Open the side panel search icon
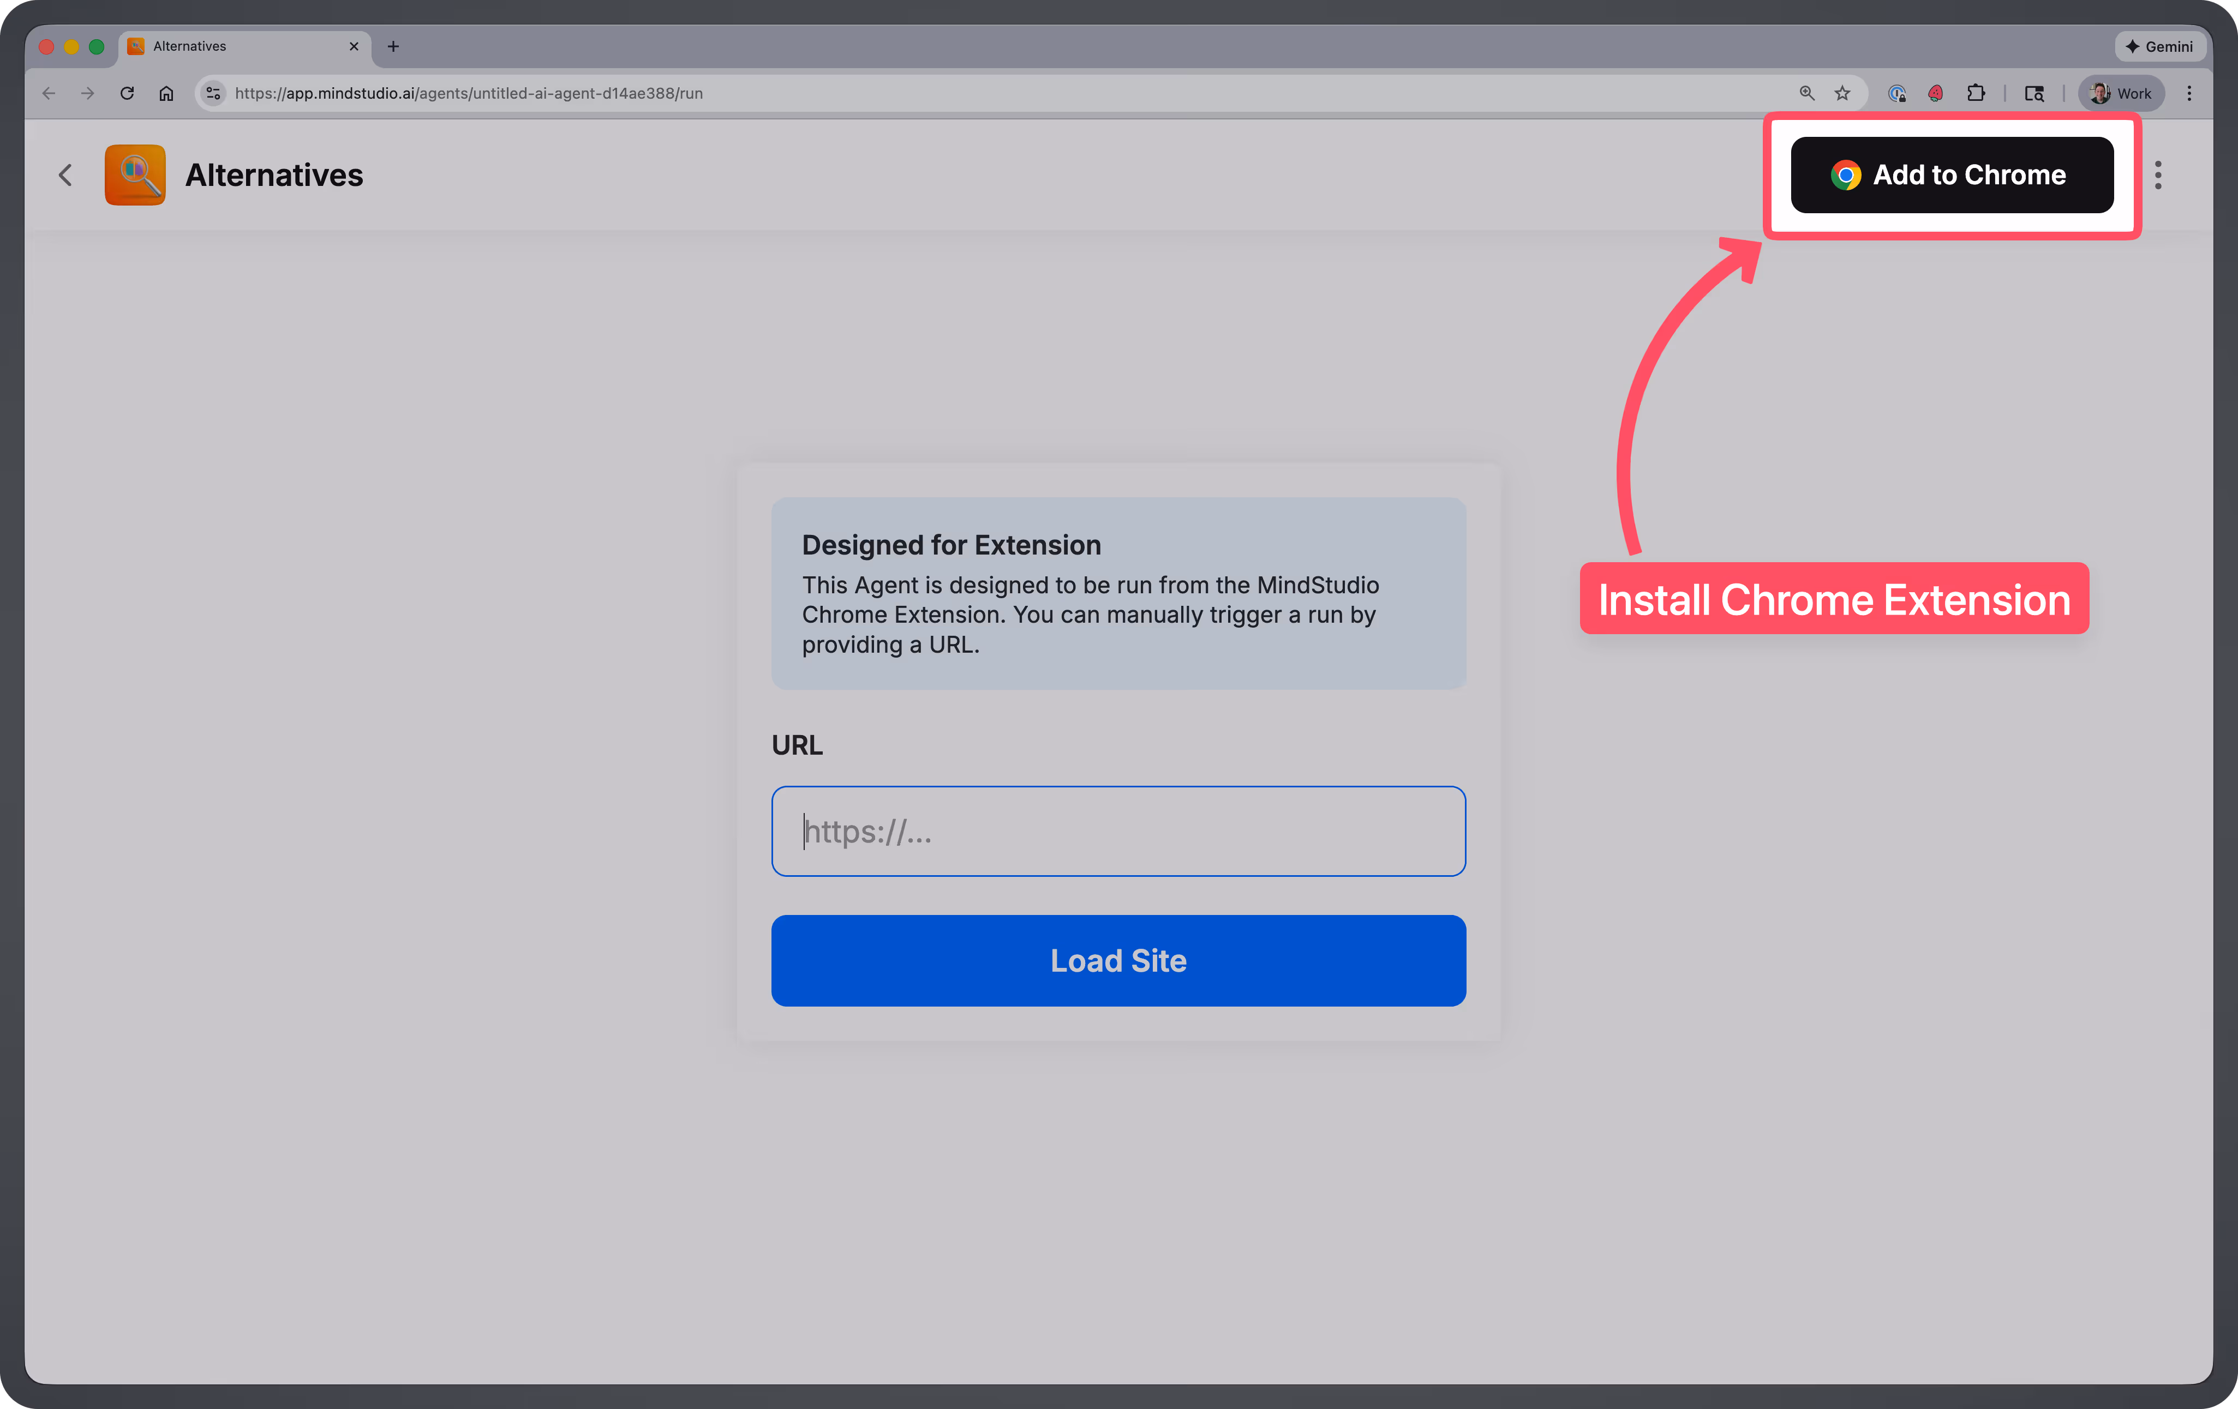Screen dimensions: 2238x1409 tap(2036, 93)
